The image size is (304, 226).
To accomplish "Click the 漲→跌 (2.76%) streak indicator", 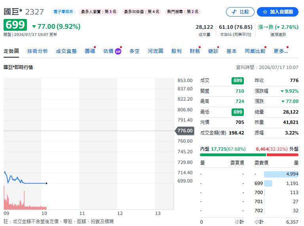I will click(278, 27).
